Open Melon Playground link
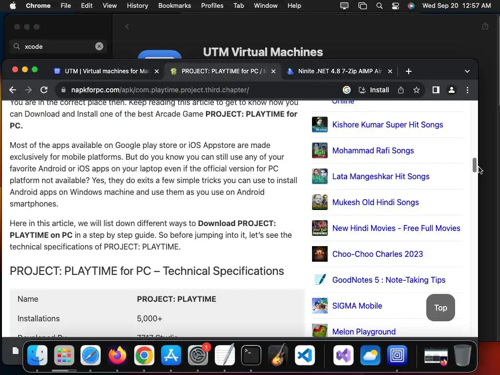Viewport: 500px width, 375px height. click(364, 332)
